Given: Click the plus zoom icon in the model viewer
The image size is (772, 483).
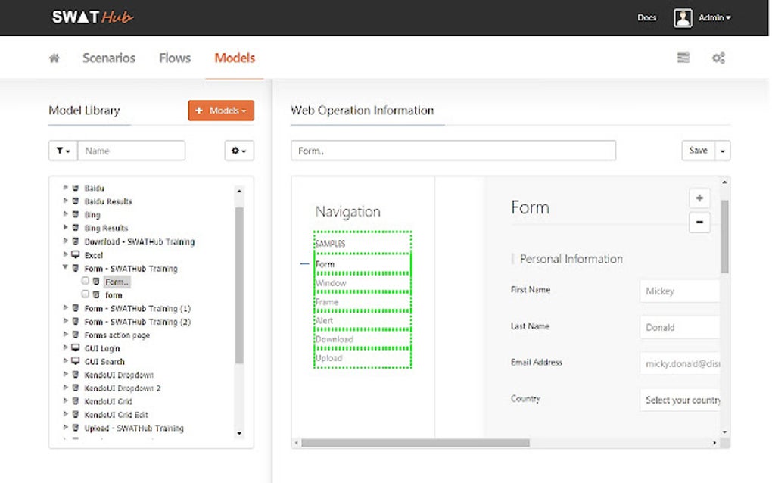Looking at the screenshot, I should (x=699, y=198).
